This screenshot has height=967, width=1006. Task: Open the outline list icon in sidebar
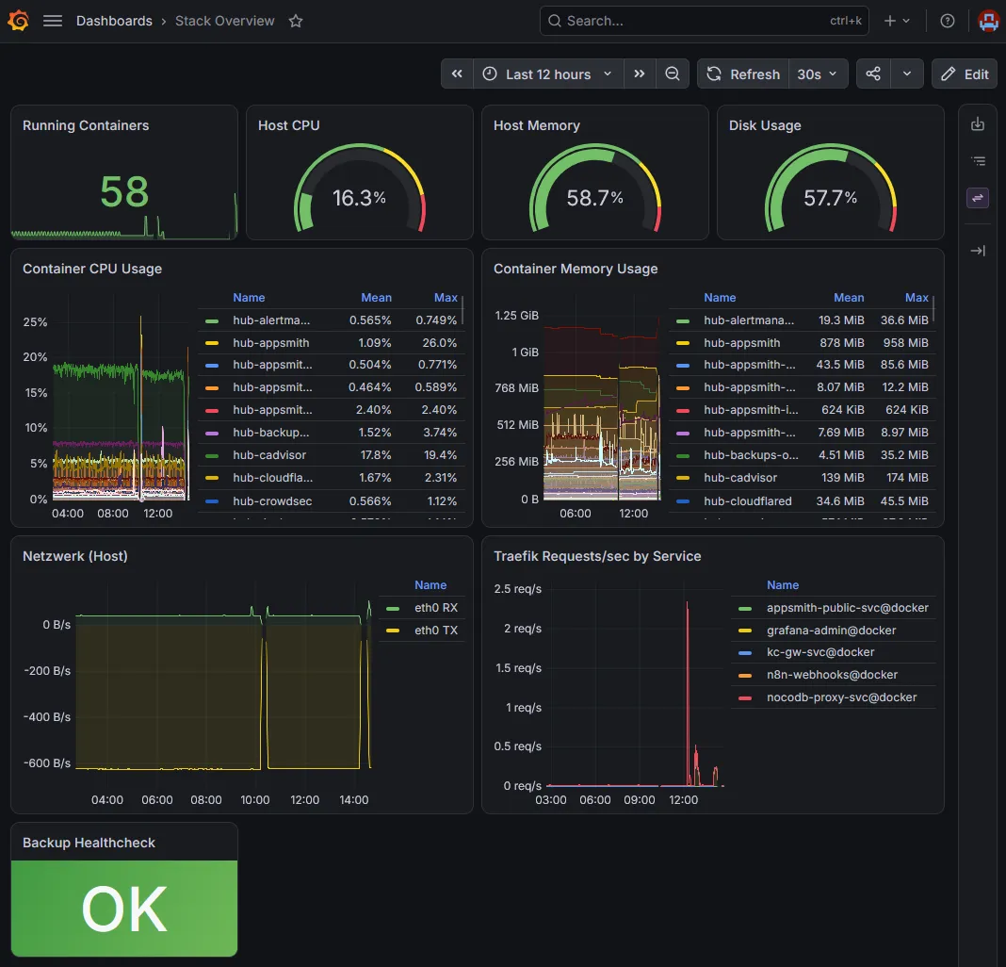coord(977,160)
